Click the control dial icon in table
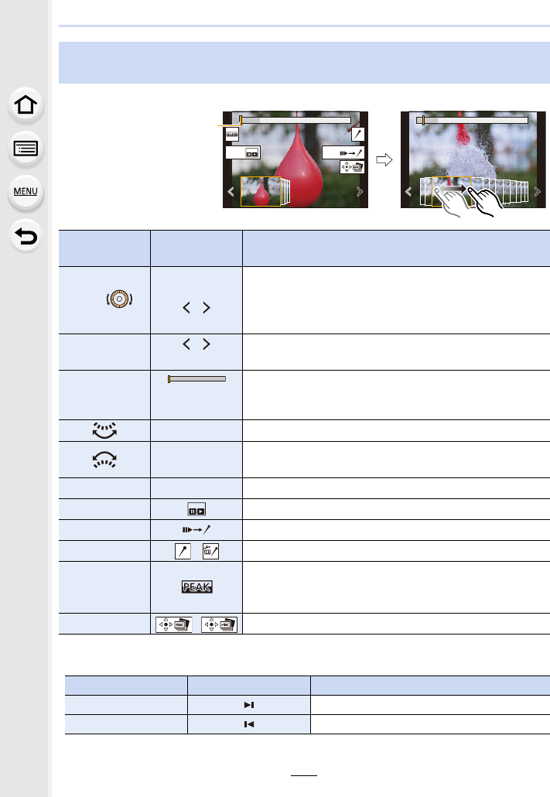 click(119, 299)
